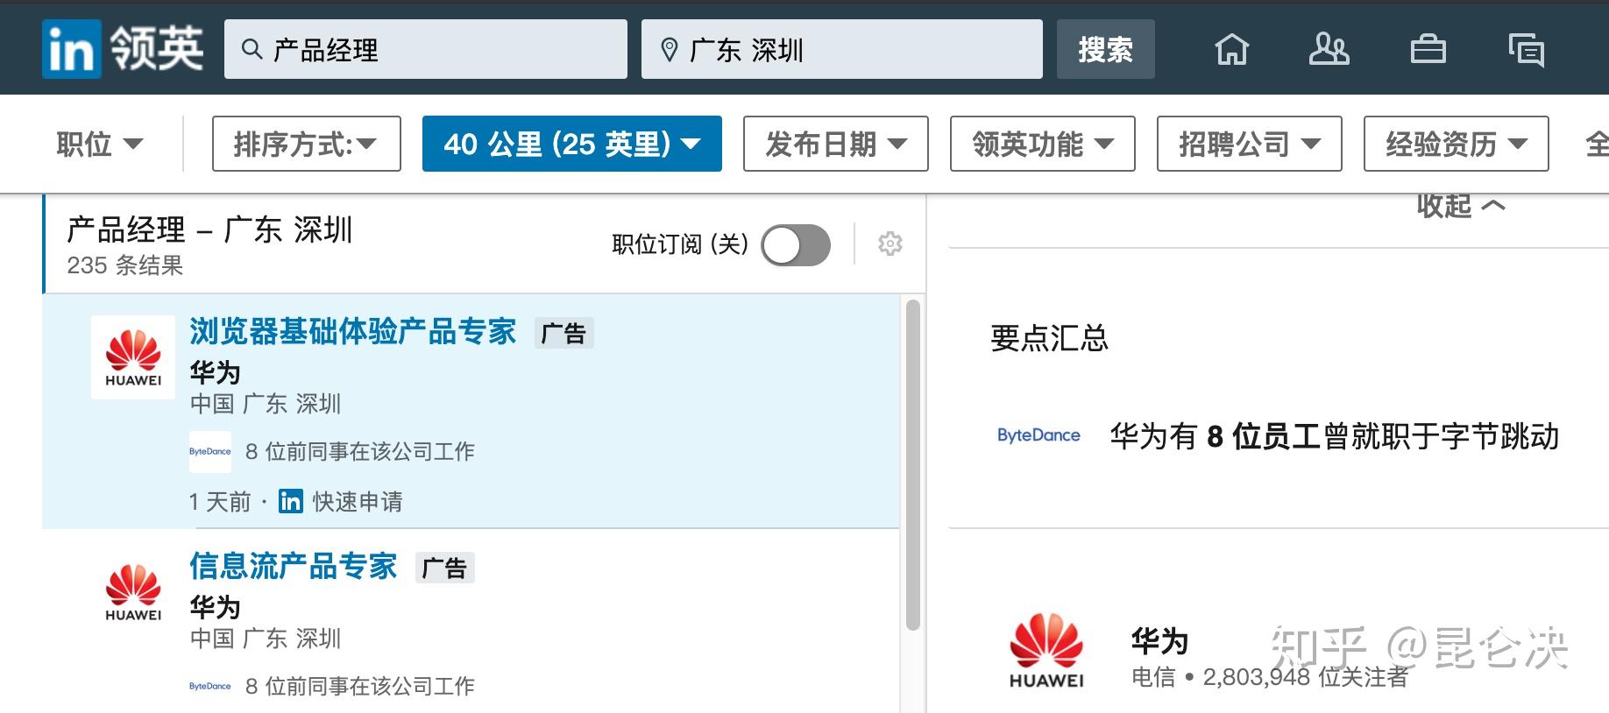The height and width of the screenshot is (713, 1609).
Task: Click 1 天前 posting date
Action: coord(219,502)
